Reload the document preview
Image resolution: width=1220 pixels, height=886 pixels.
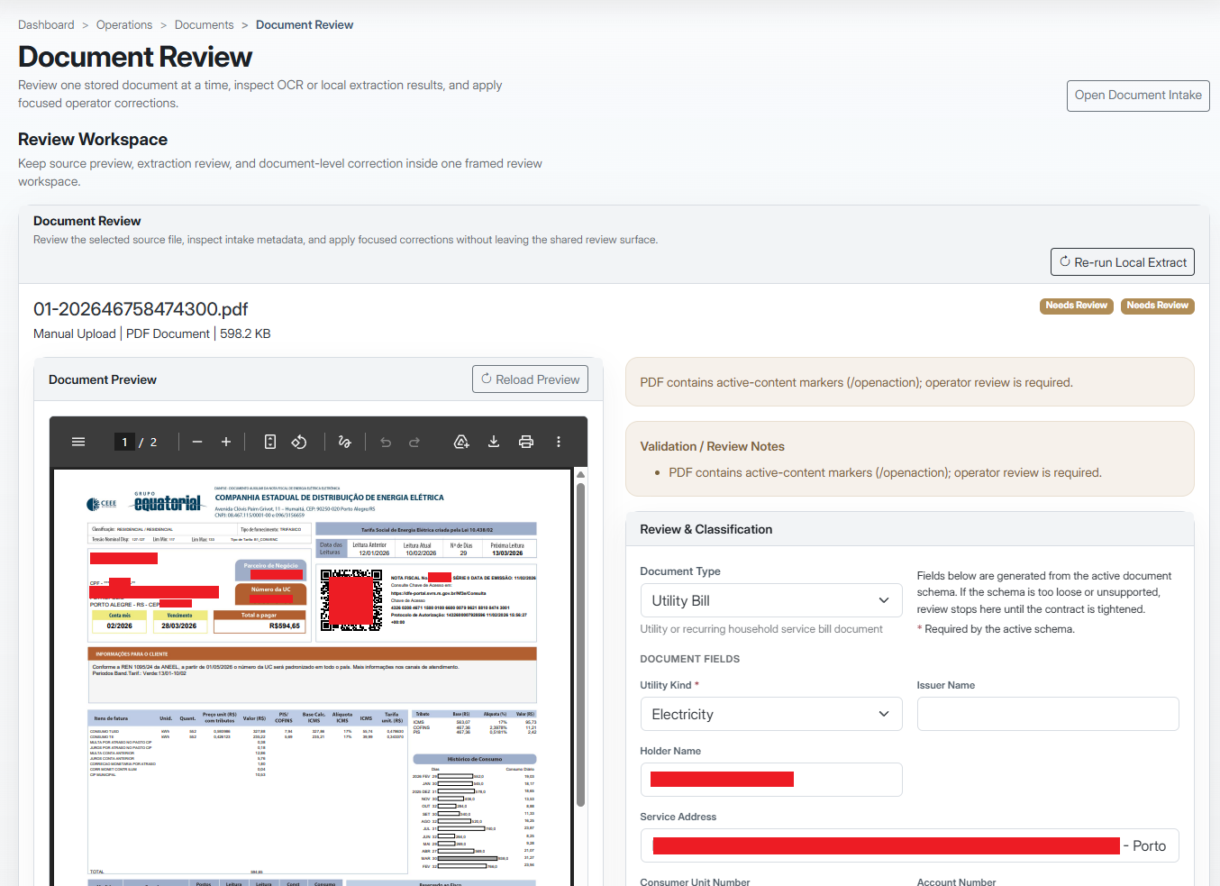[x=530, y=379]
